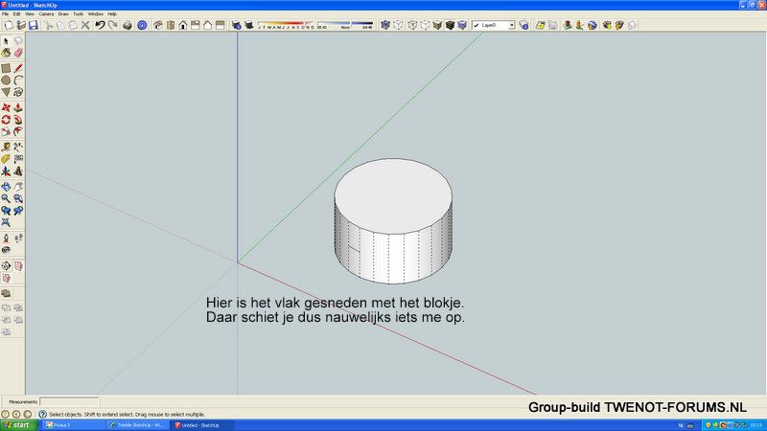Click the Zoom Extents tool
Viewport: 767px width, 431px height.
6,223
